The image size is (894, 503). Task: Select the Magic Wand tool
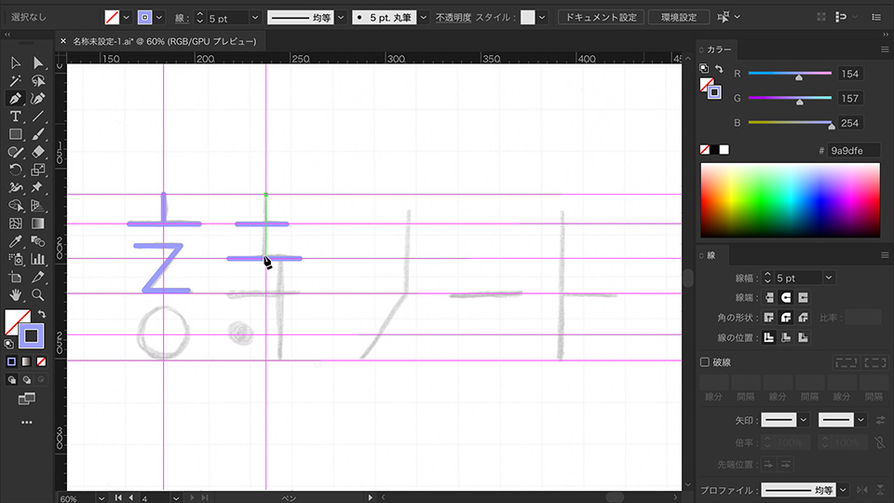point(16,80)
